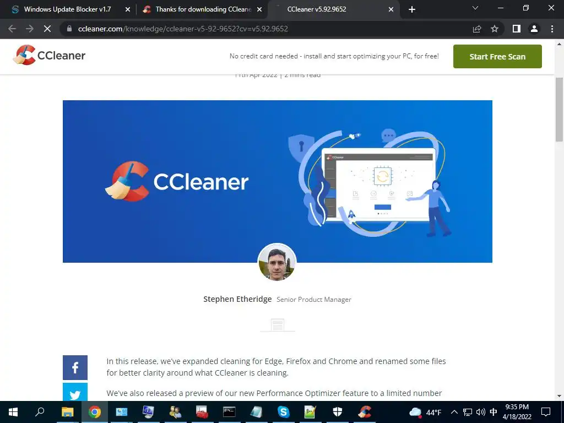Open Windows Security shield taskbar icon
The width and height of the screenshot is (564, 423).
pos(338,412)
